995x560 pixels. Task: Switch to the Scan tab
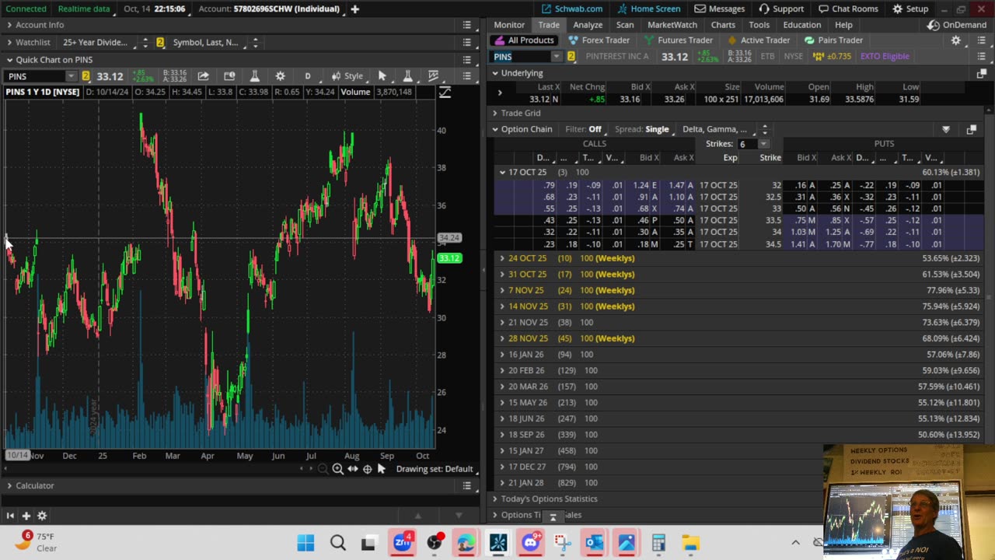[625, 25]
